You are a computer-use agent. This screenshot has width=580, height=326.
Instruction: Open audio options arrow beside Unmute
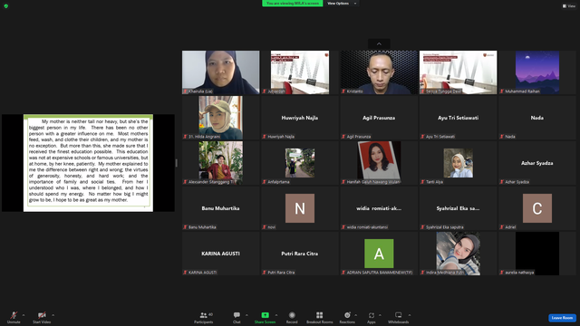point(24,315)
